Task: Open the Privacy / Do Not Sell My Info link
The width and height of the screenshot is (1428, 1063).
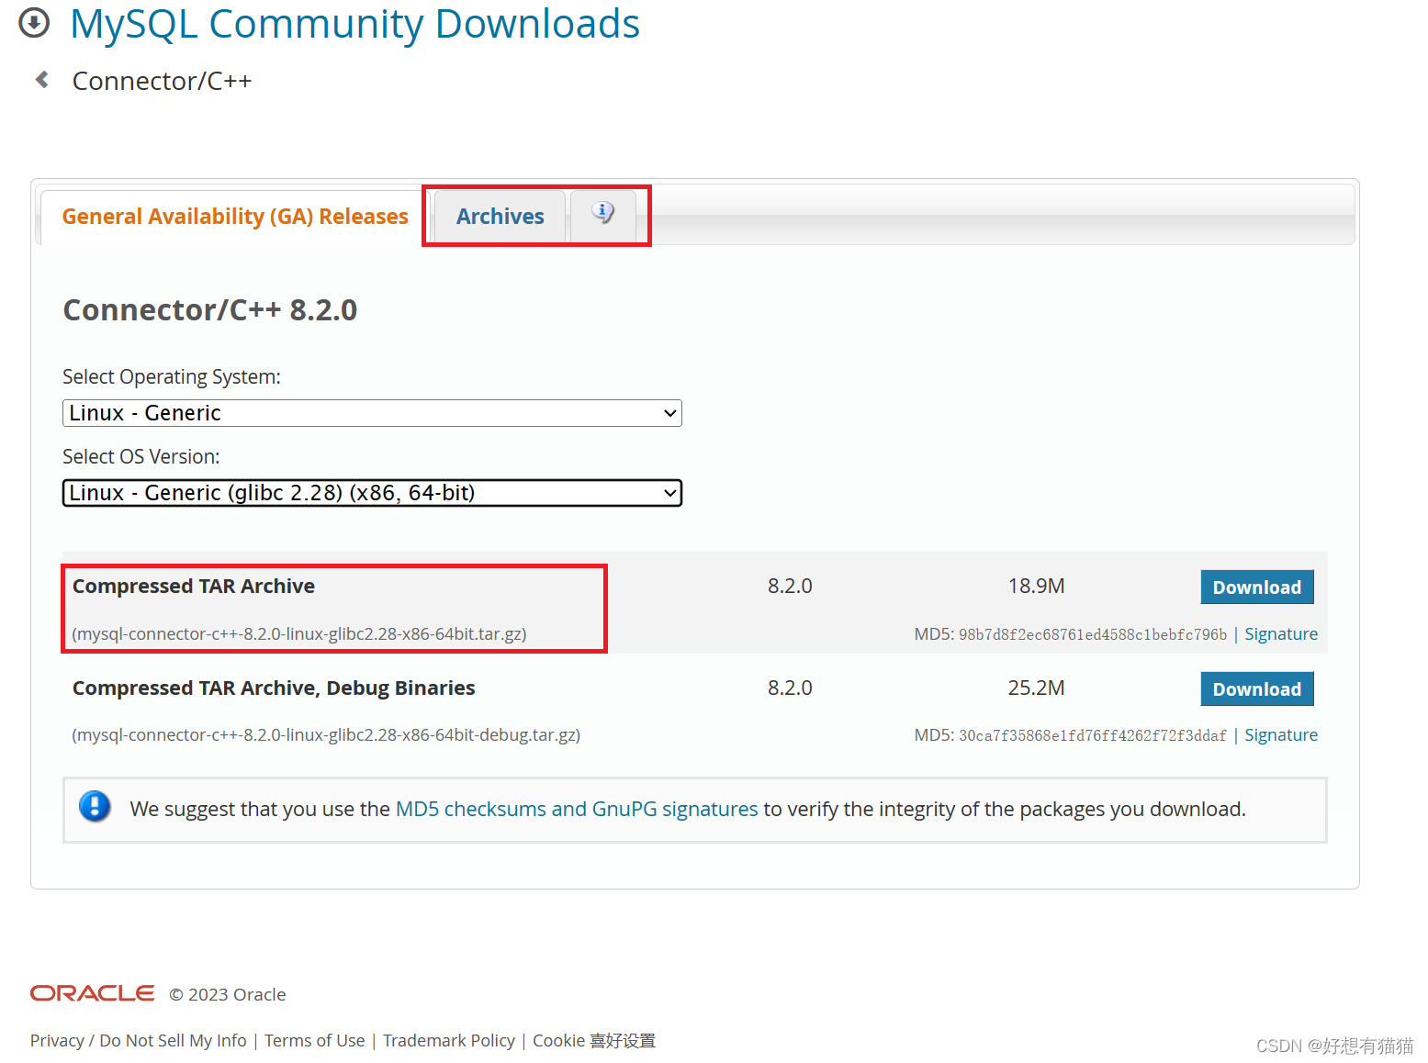Action: point(139,1040)
